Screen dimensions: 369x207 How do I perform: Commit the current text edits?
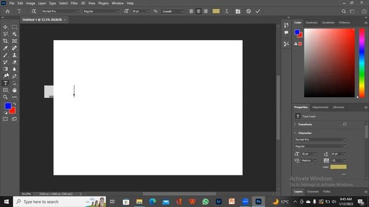coord(258,11)
